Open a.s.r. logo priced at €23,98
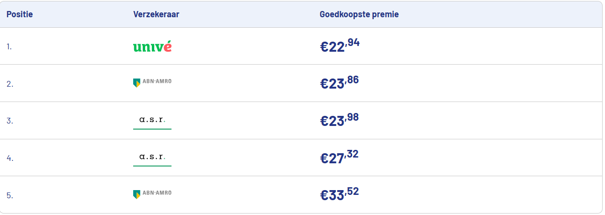 152,121
